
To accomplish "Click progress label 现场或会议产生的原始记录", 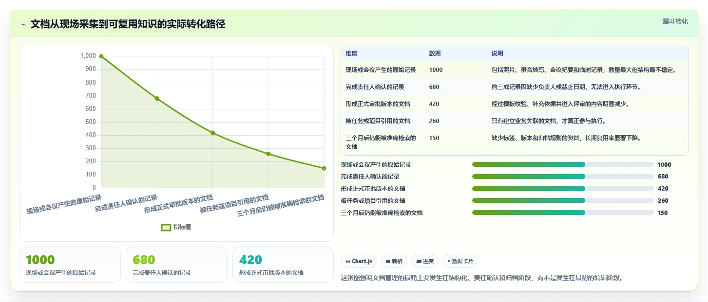I will 376,165.
